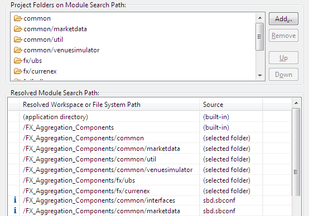This screenshot has height=216, width=309.
Task: Click the resolved path table scroll-up arrow
Action: pyautogui.click(x=296, y=103)
